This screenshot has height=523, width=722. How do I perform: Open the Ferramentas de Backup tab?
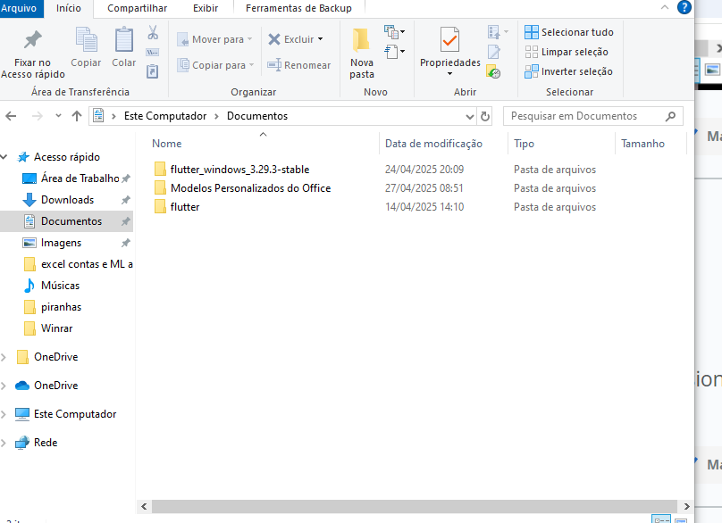[298, 8]
